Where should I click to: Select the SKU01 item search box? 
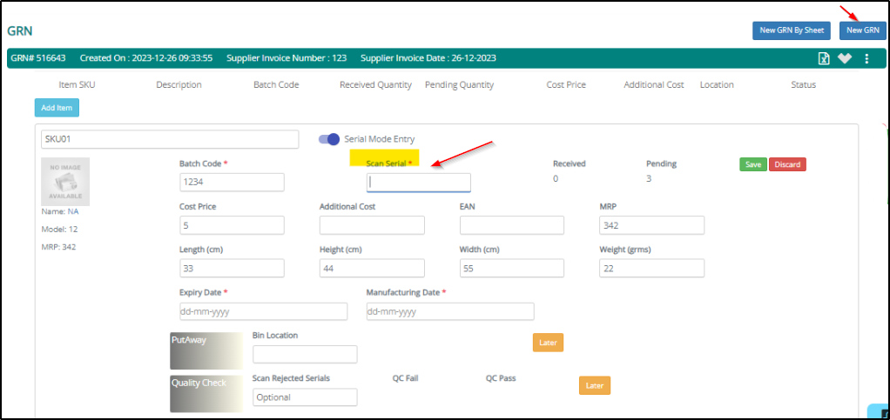[x=170, y=139]
